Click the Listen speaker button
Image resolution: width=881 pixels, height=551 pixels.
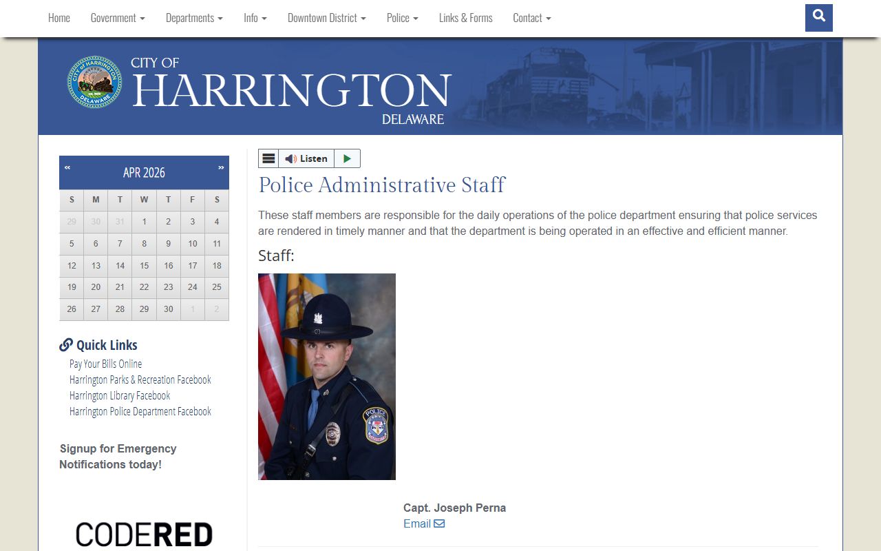306,158
